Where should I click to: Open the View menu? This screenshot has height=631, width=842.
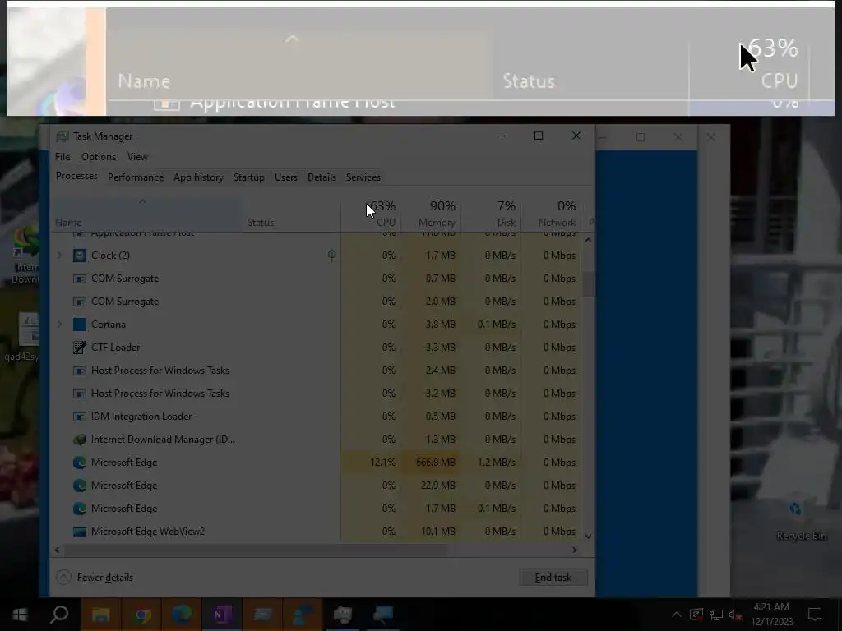tap(137, 157)
